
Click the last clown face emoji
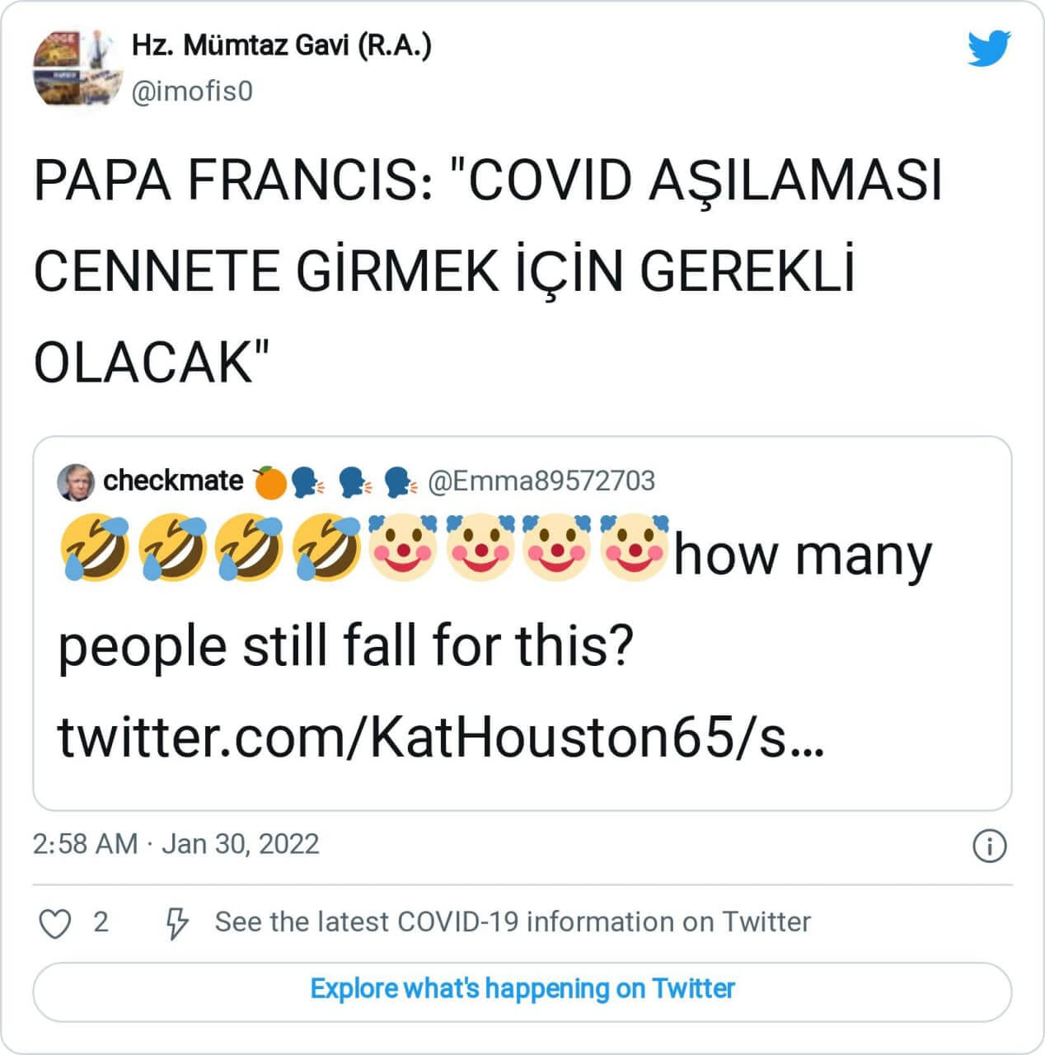(633, 547)
